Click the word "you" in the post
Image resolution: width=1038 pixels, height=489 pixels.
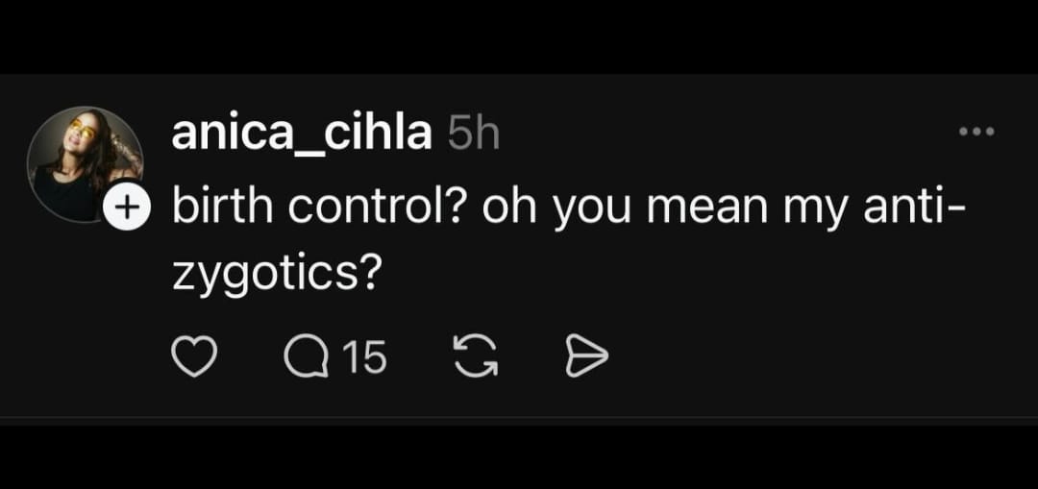coord(587,209)
